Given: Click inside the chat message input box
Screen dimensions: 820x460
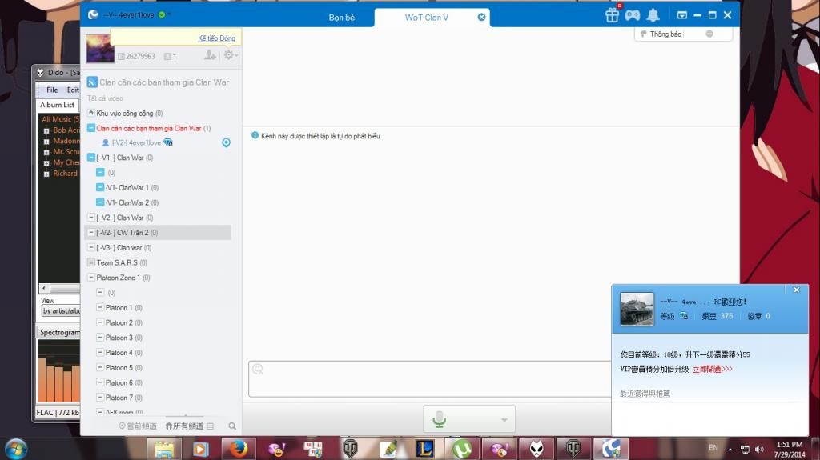Looking at the screenshot, I should point(430,379).
